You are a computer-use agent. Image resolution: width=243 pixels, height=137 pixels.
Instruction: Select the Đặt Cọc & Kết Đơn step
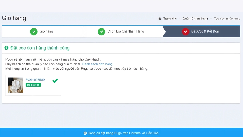(201, 32)
